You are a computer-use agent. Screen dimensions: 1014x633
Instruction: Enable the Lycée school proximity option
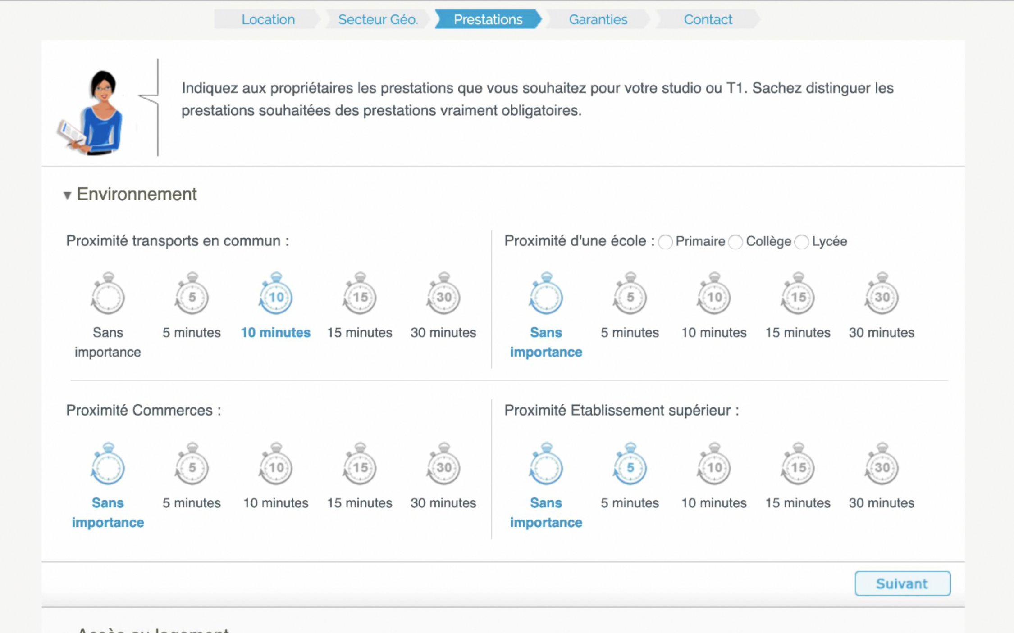[x=802, y=241]
